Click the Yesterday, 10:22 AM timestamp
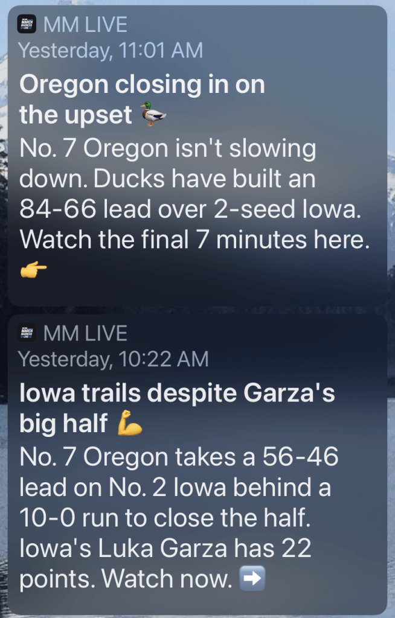 (114, 359)
